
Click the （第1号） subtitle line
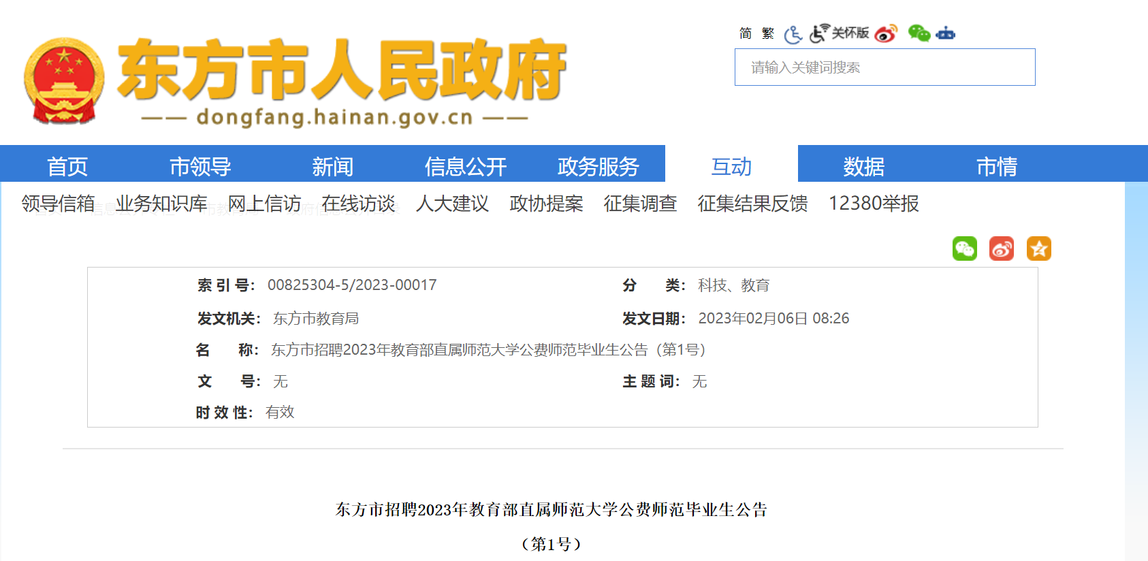[552, 544]
